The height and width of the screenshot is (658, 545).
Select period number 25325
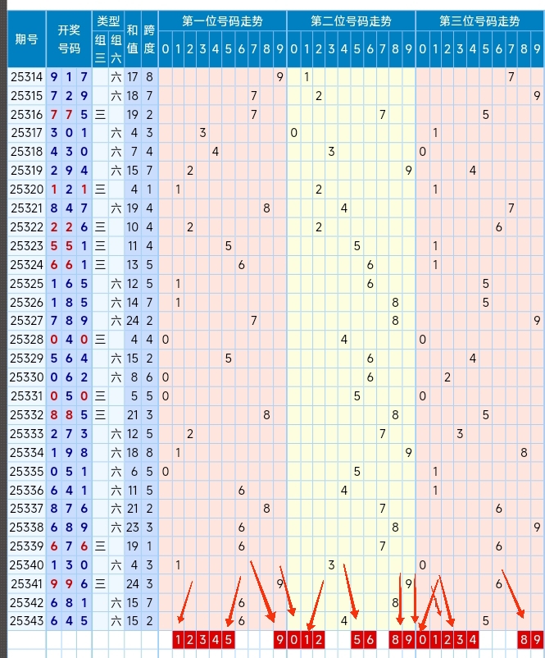tap(27, 284)
